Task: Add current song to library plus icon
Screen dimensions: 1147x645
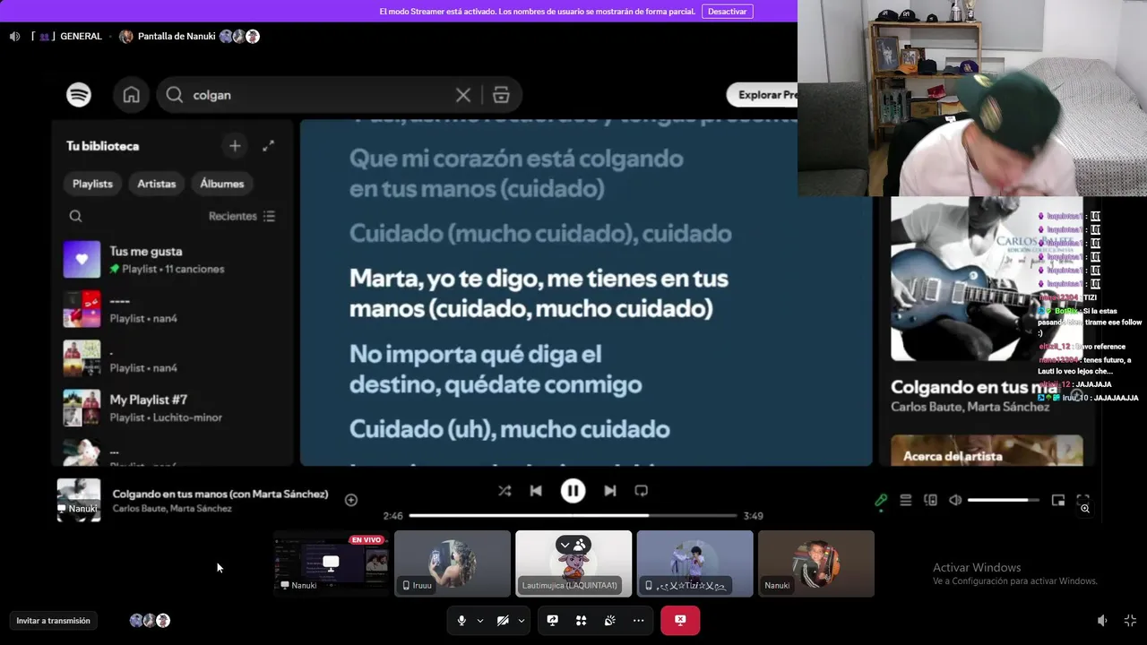Action: [x=351, y=500]
